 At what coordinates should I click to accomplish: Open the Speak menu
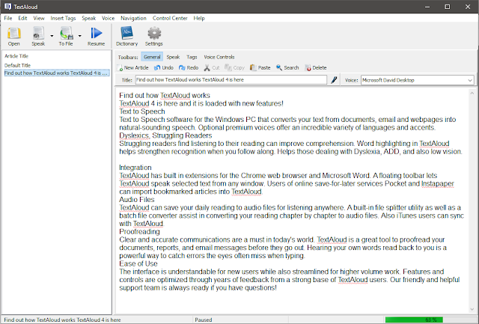coord(88,18)
